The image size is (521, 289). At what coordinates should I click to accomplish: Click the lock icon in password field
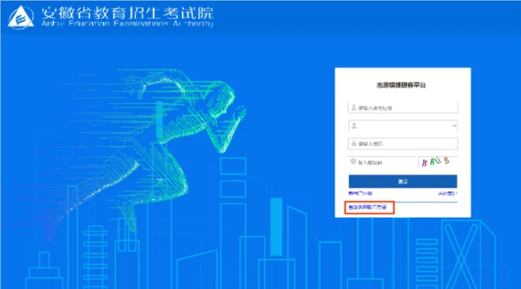point(354,143)
